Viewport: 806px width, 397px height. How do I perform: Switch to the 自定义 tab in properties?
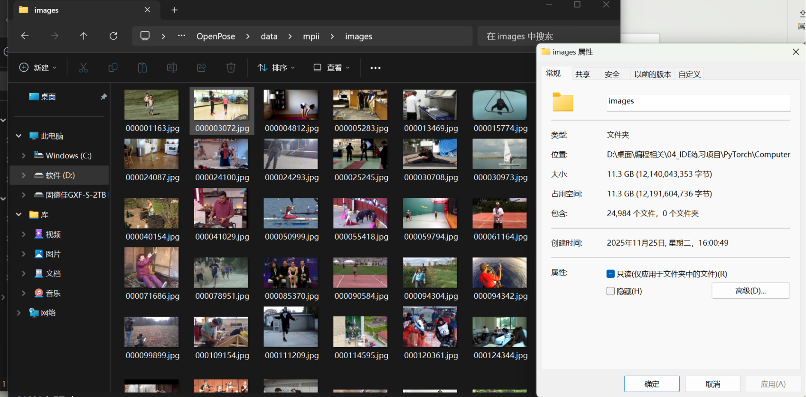[x=690, y=74]
